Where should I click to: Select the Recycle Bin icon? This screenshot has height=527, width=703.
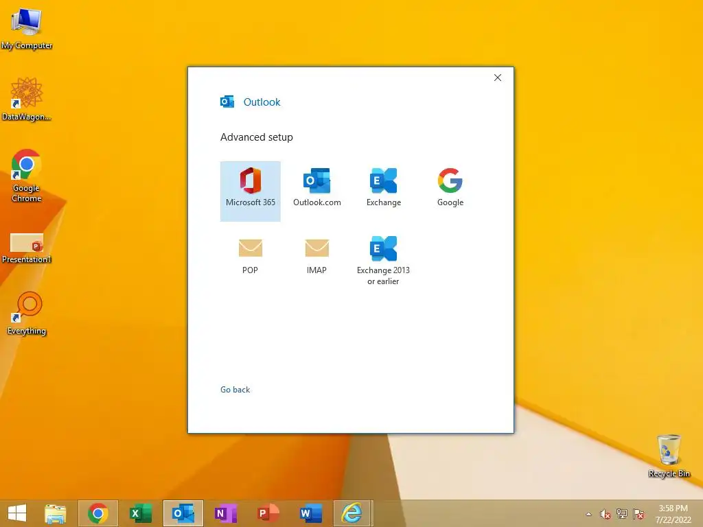coord(669,456)
